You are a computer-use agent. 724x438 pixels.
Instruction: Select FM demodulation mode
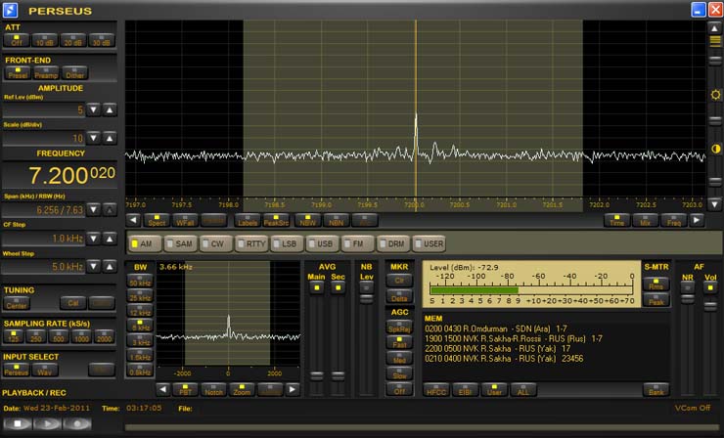357,243
